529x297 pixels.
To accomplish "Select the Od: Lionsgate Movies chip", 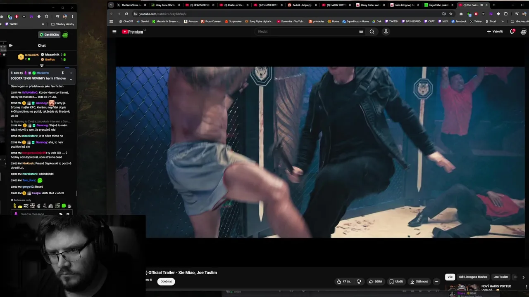I will (x=473, y=277).
